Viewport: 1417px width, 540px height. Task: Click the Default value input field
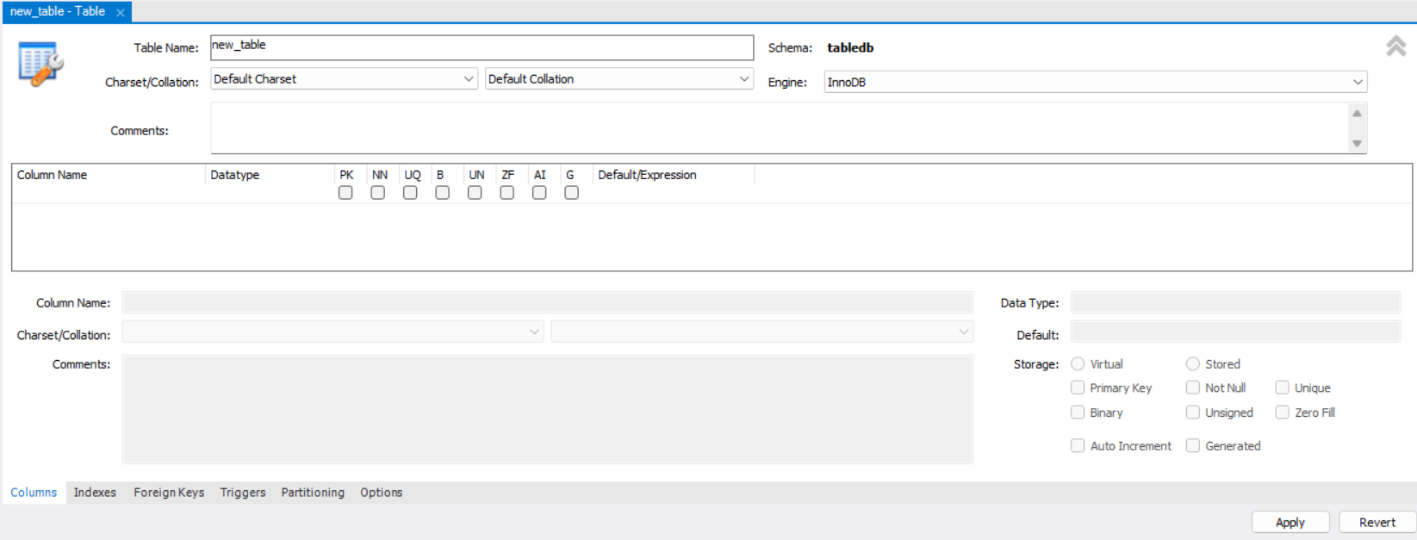click(1235, 332)
